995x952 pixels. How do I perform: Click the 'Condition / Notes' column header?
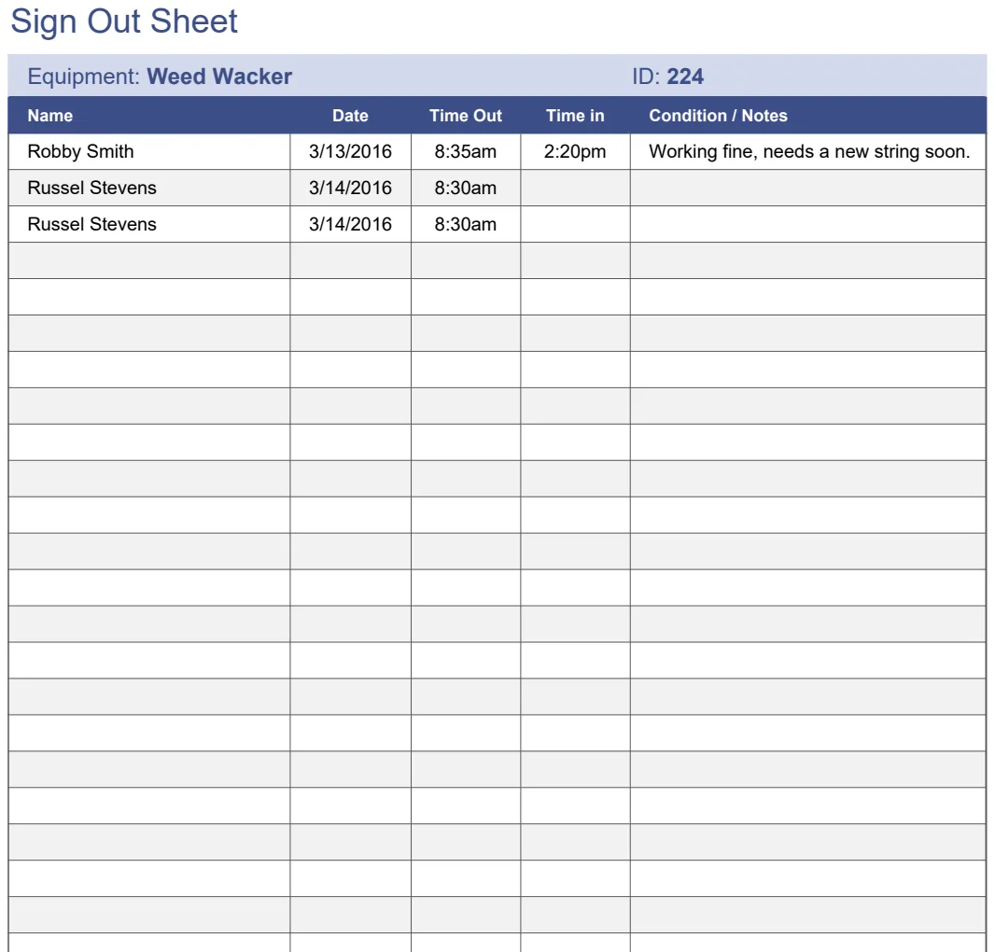(x=718, y=116)
